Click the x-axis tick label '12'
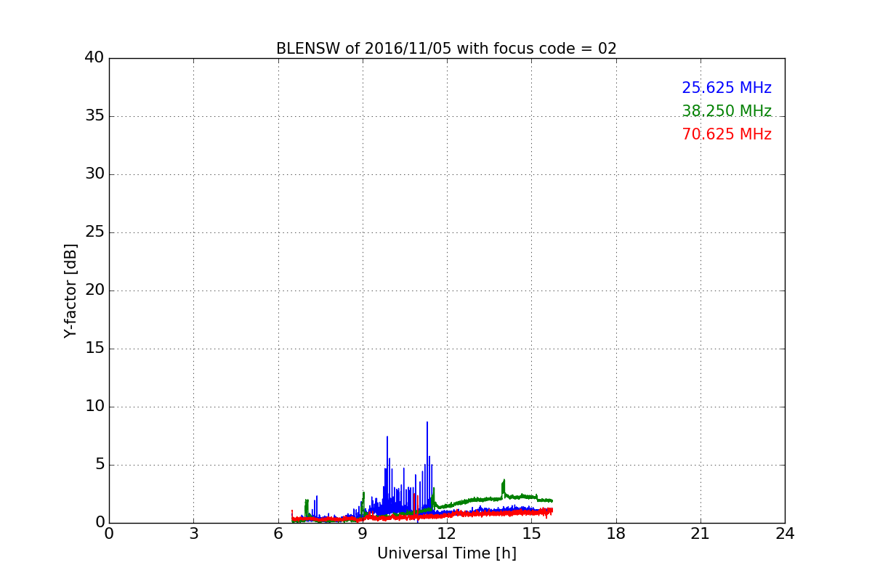 (447, 533)
